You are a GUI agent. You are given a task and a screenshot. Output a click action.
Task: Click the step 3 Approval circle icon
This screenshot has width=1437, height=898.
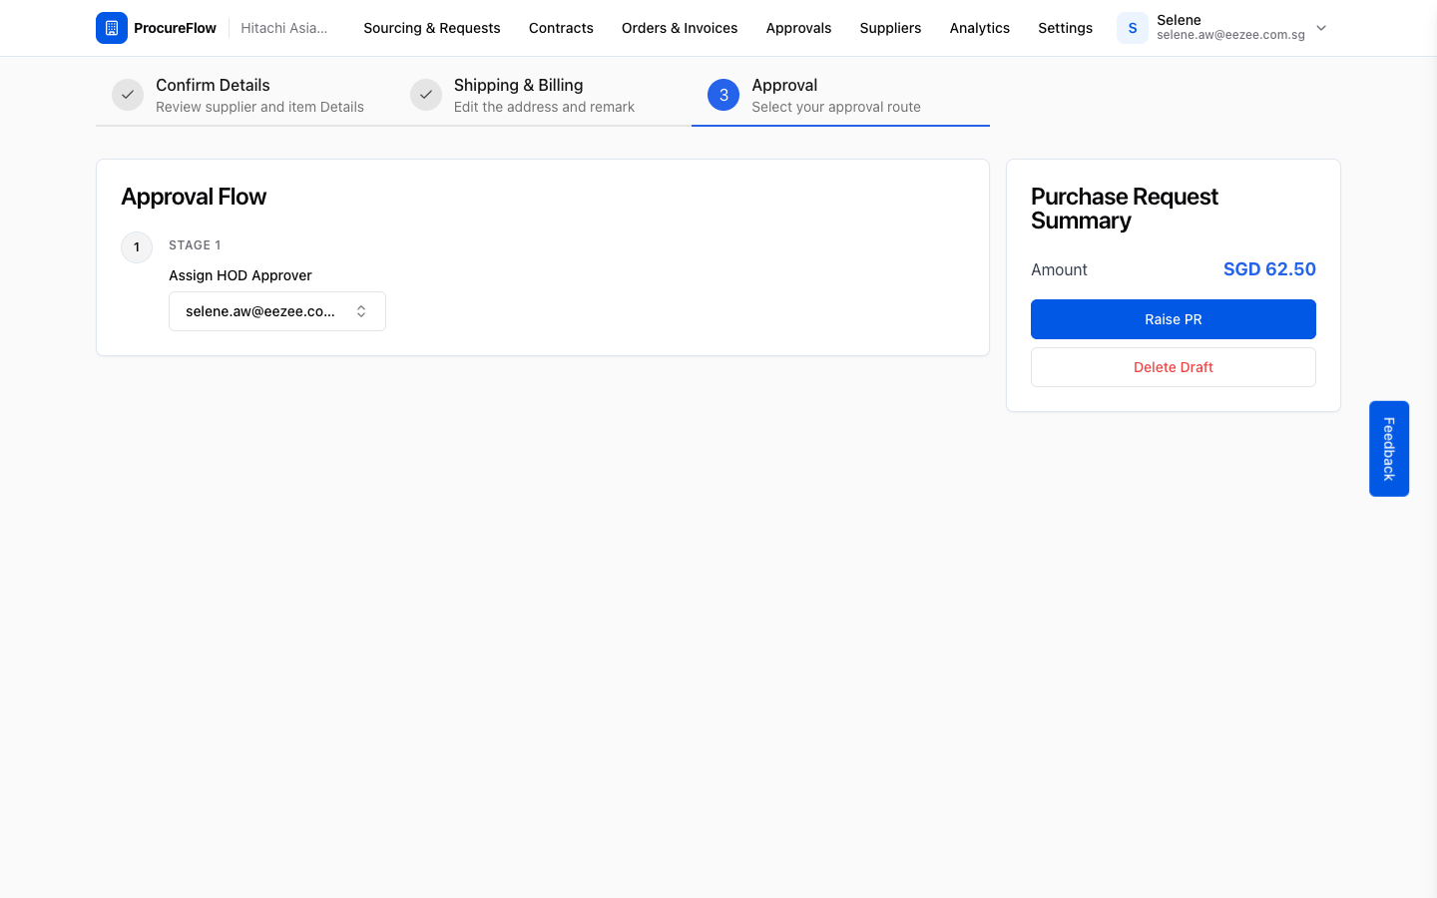point(723,95)
